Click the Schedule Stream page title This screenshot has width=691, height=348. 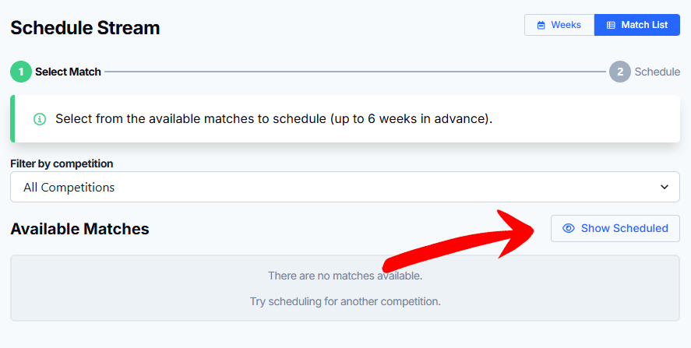[x=85, y=28]
